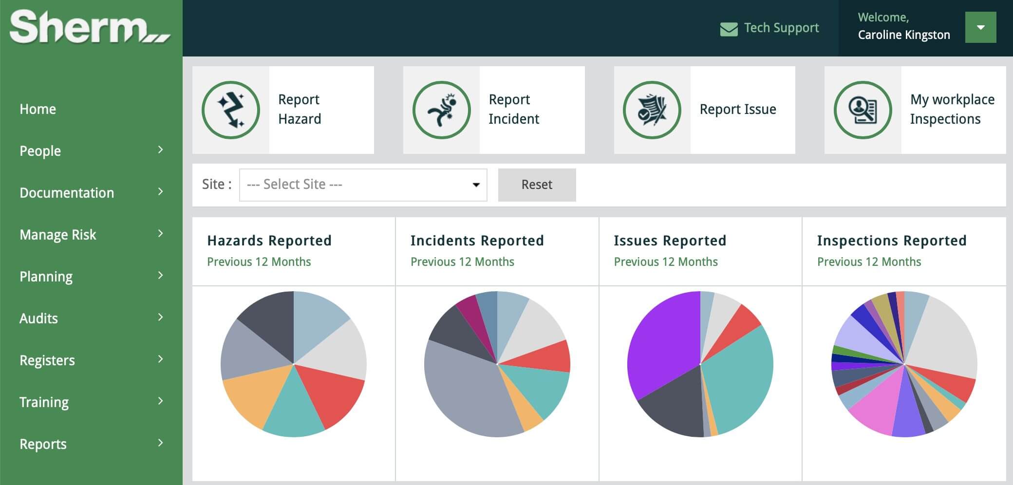Open the My workplace Inspections icon
The height and width of the screenshot is (485, 1013).
pos(863,110)
